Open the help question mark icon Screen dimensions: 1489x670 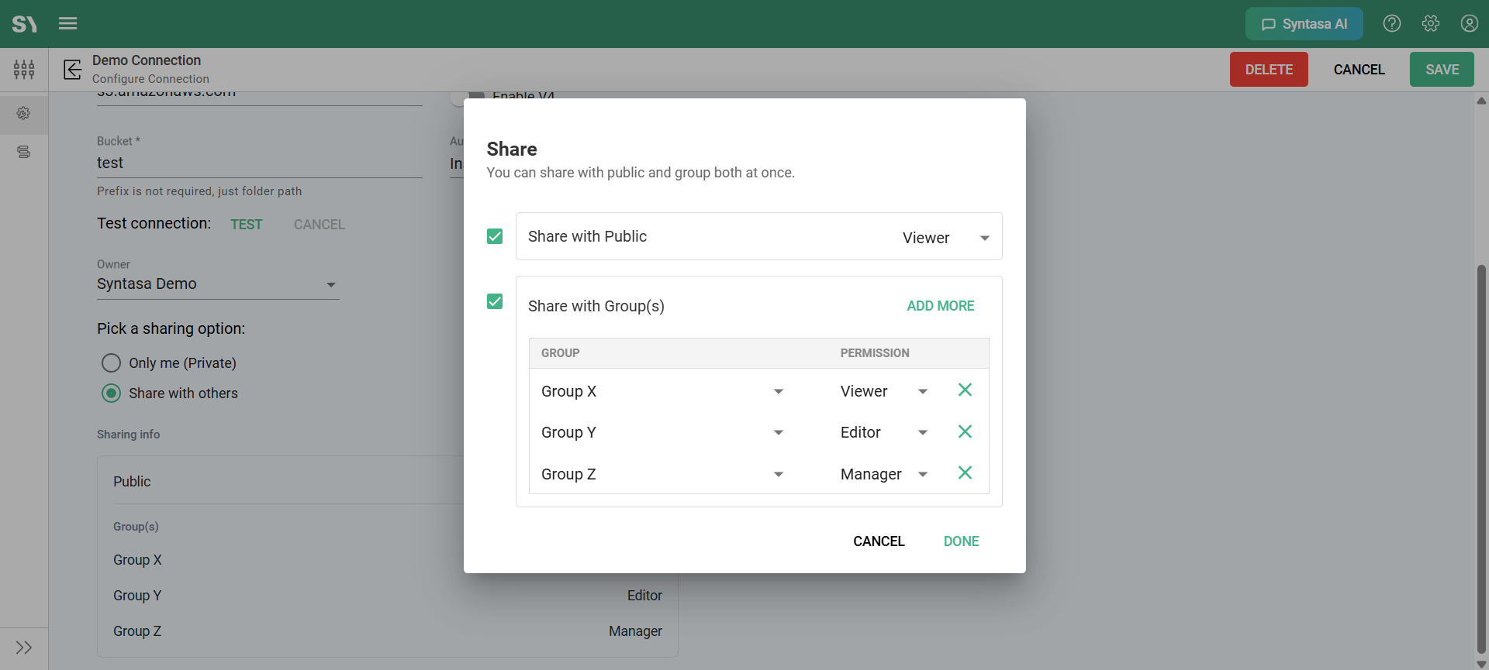[1392, 23]
